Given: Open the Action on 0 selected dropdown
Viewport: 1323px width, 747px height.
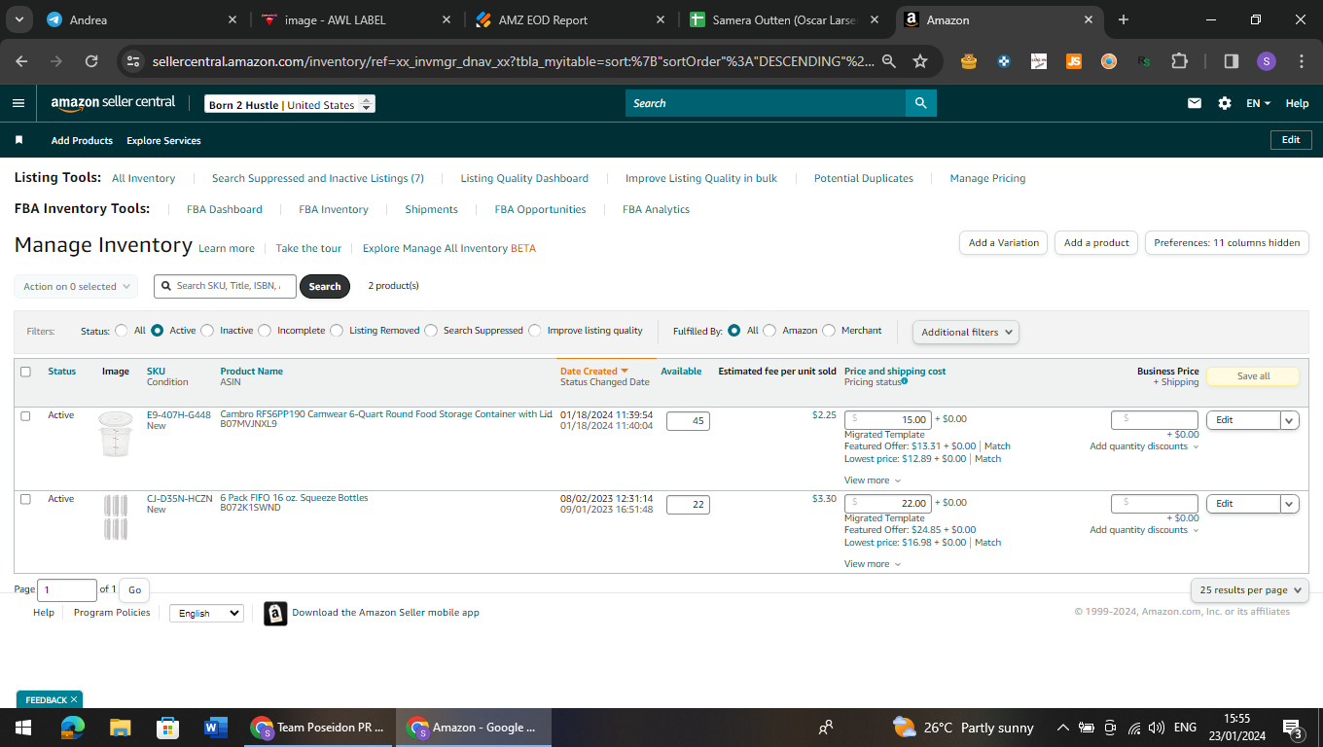Looking at the screenshot, I should 76,287.
